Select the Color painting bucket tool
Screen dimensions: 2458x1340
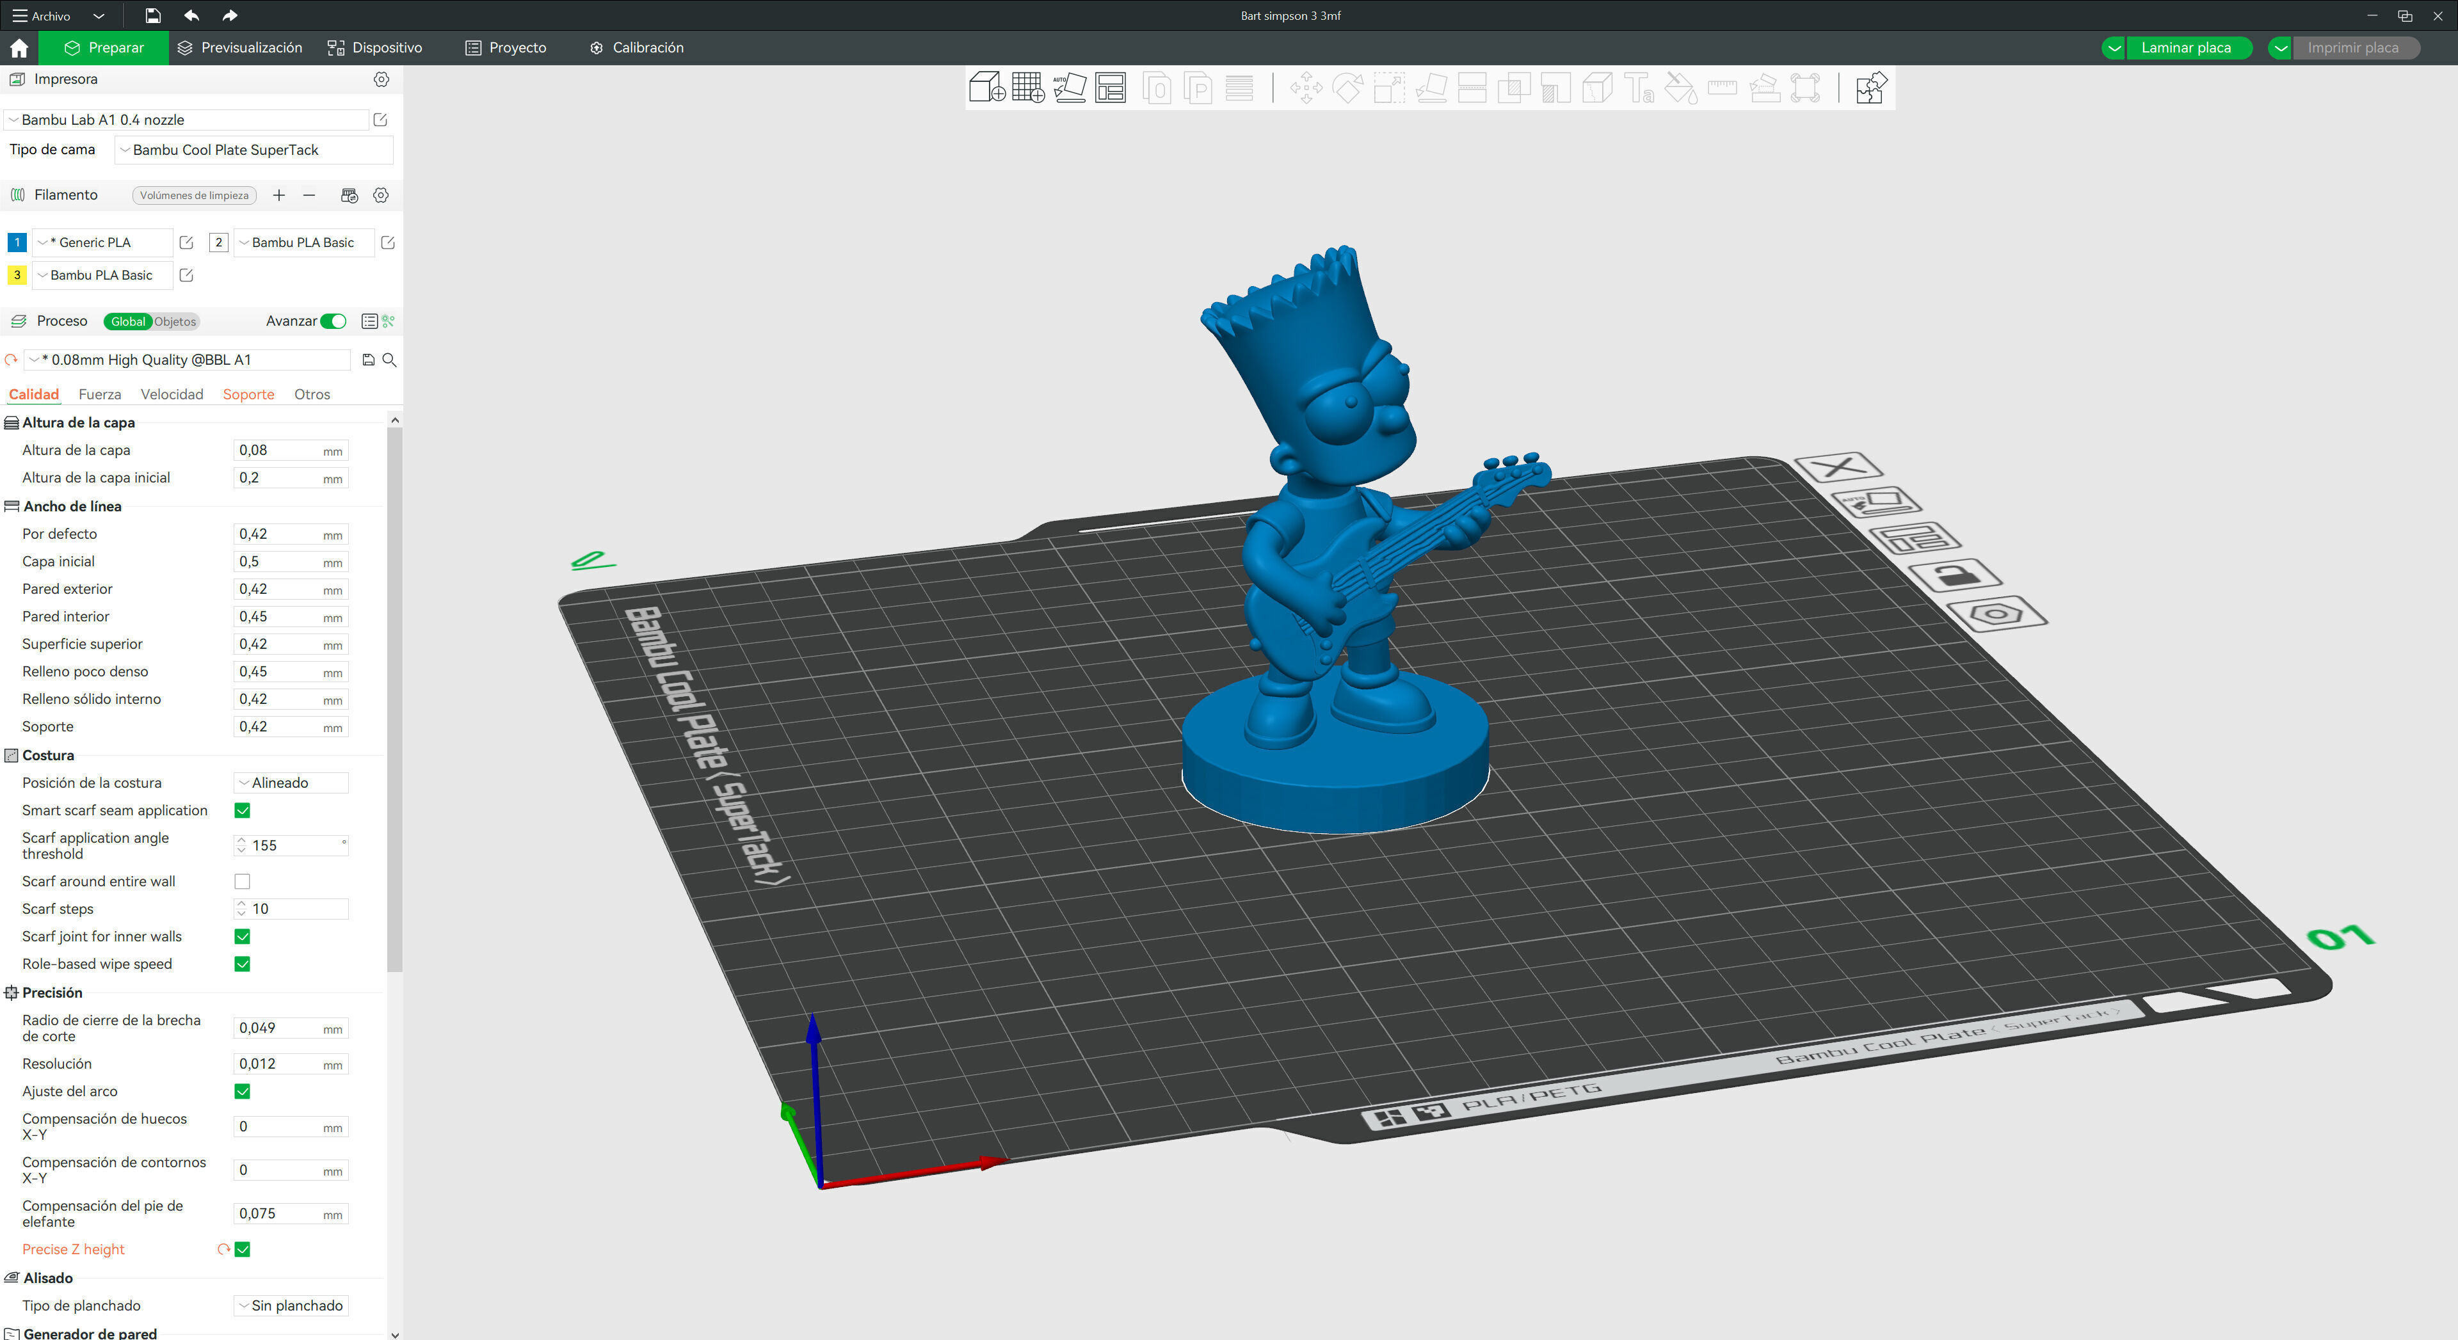(x=1680, y=89)
